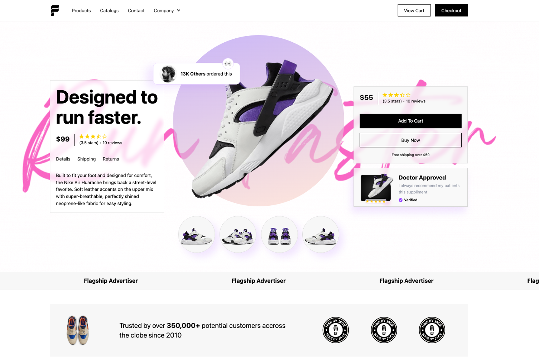Expand the Company dropdown chevron
The width and height of the screenshot is (539, 359).
178,10
